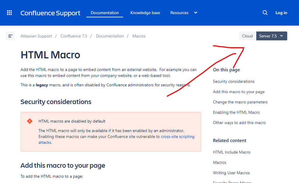
Task: Click the search magnifier icon
Action: (265, 13)
